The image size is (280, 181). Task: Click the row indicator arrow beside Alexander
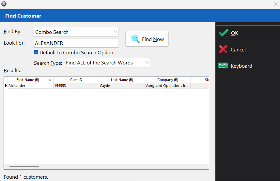tap(6, 86)
